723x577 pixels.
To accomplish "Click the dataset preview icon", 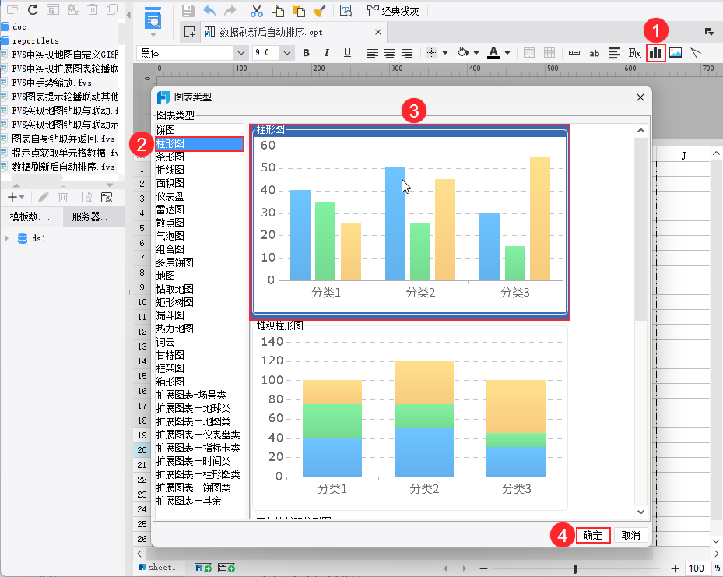I will point(86,198).
